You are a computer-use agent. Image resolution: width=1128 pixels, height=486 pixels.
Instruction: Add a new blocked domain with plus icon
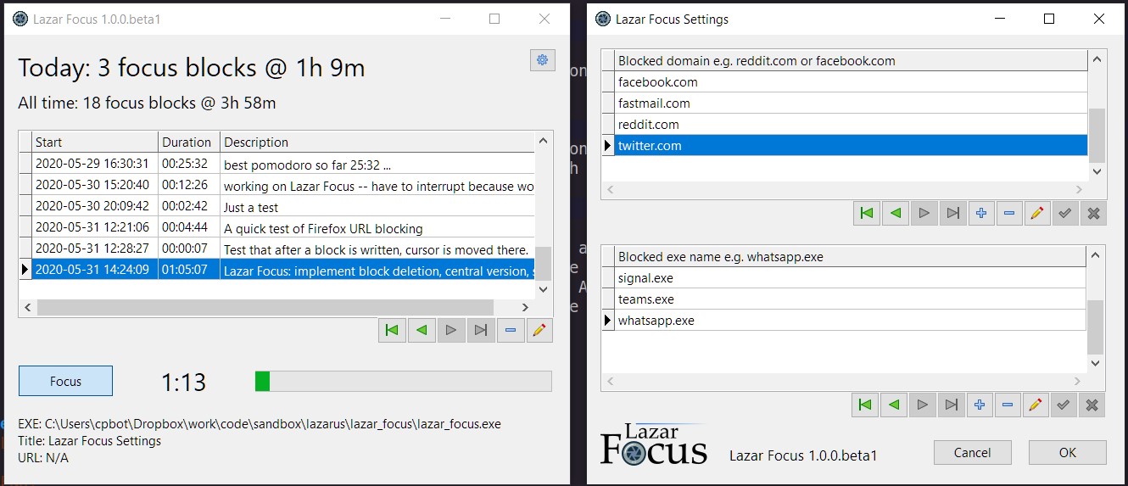point(981,214)
